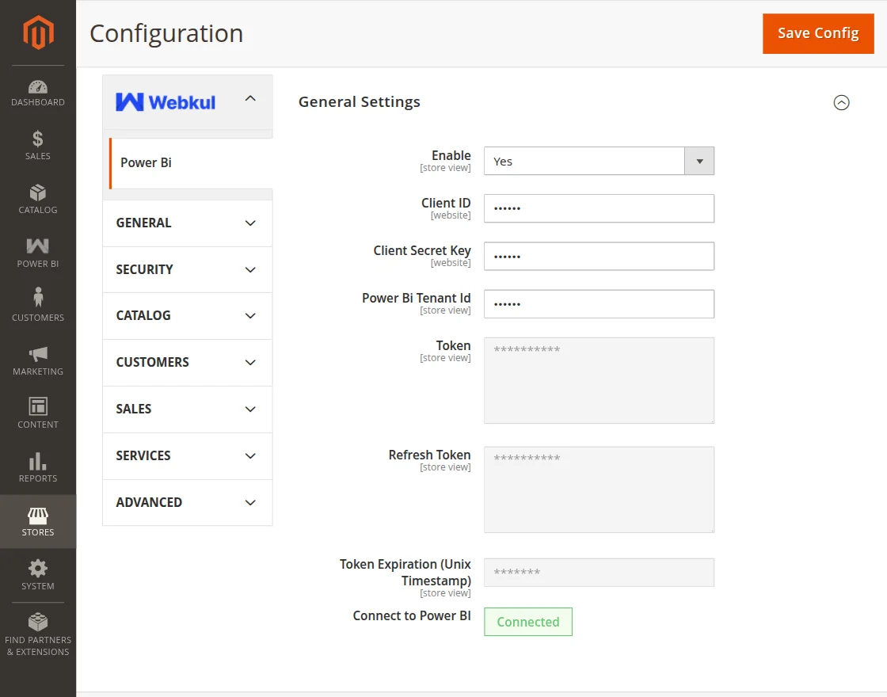The image size is (887, 697).
Task: Click the Enable field label
Action: (x=451, y=155)
